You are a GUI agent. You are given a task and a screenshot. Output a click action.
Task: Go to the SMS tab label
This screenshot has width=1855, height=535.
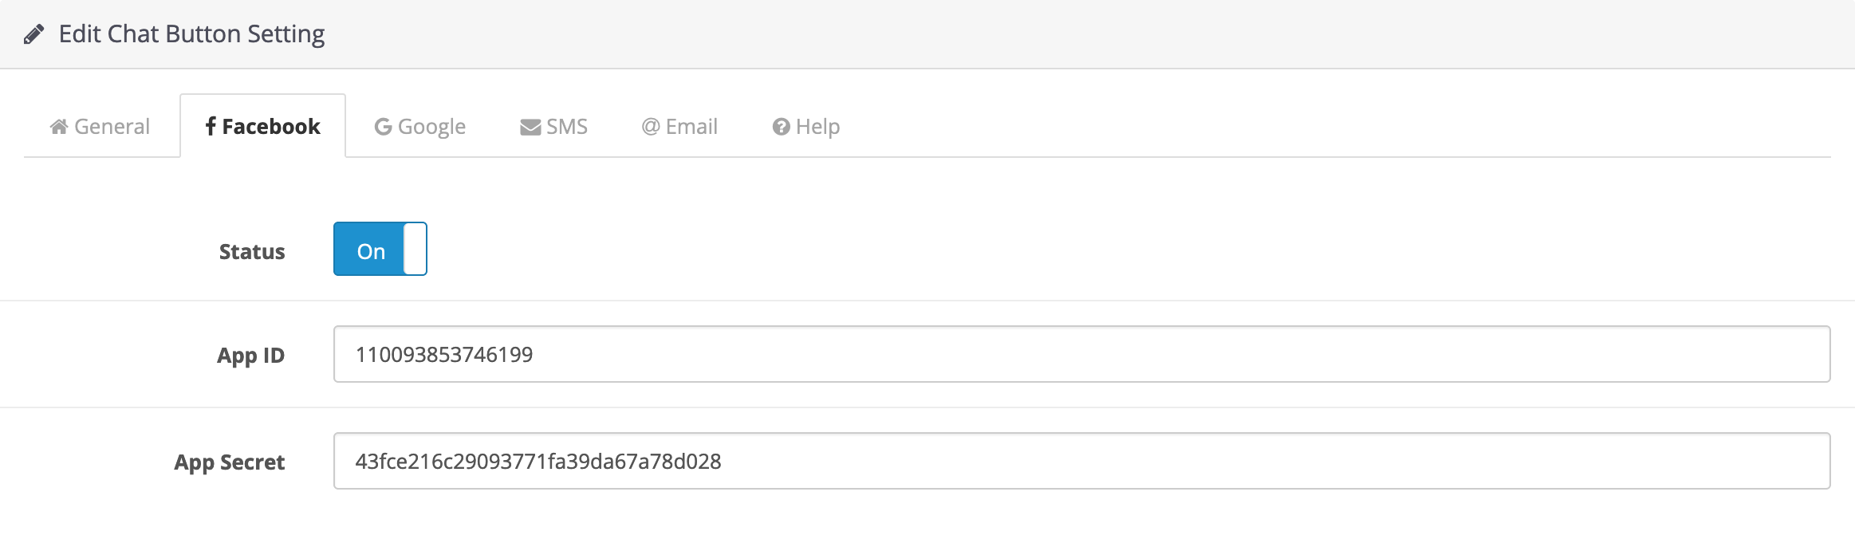pyautogui.click(x=567, y=127)
